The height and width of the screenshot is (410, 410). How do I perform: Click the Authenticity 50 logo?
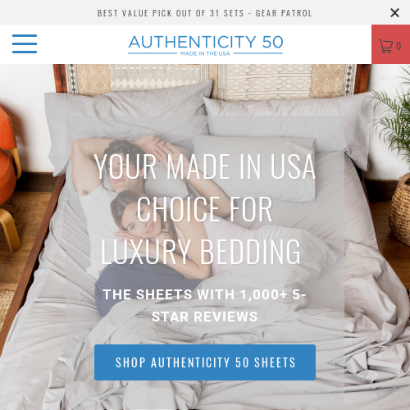[x=206, y=45]
